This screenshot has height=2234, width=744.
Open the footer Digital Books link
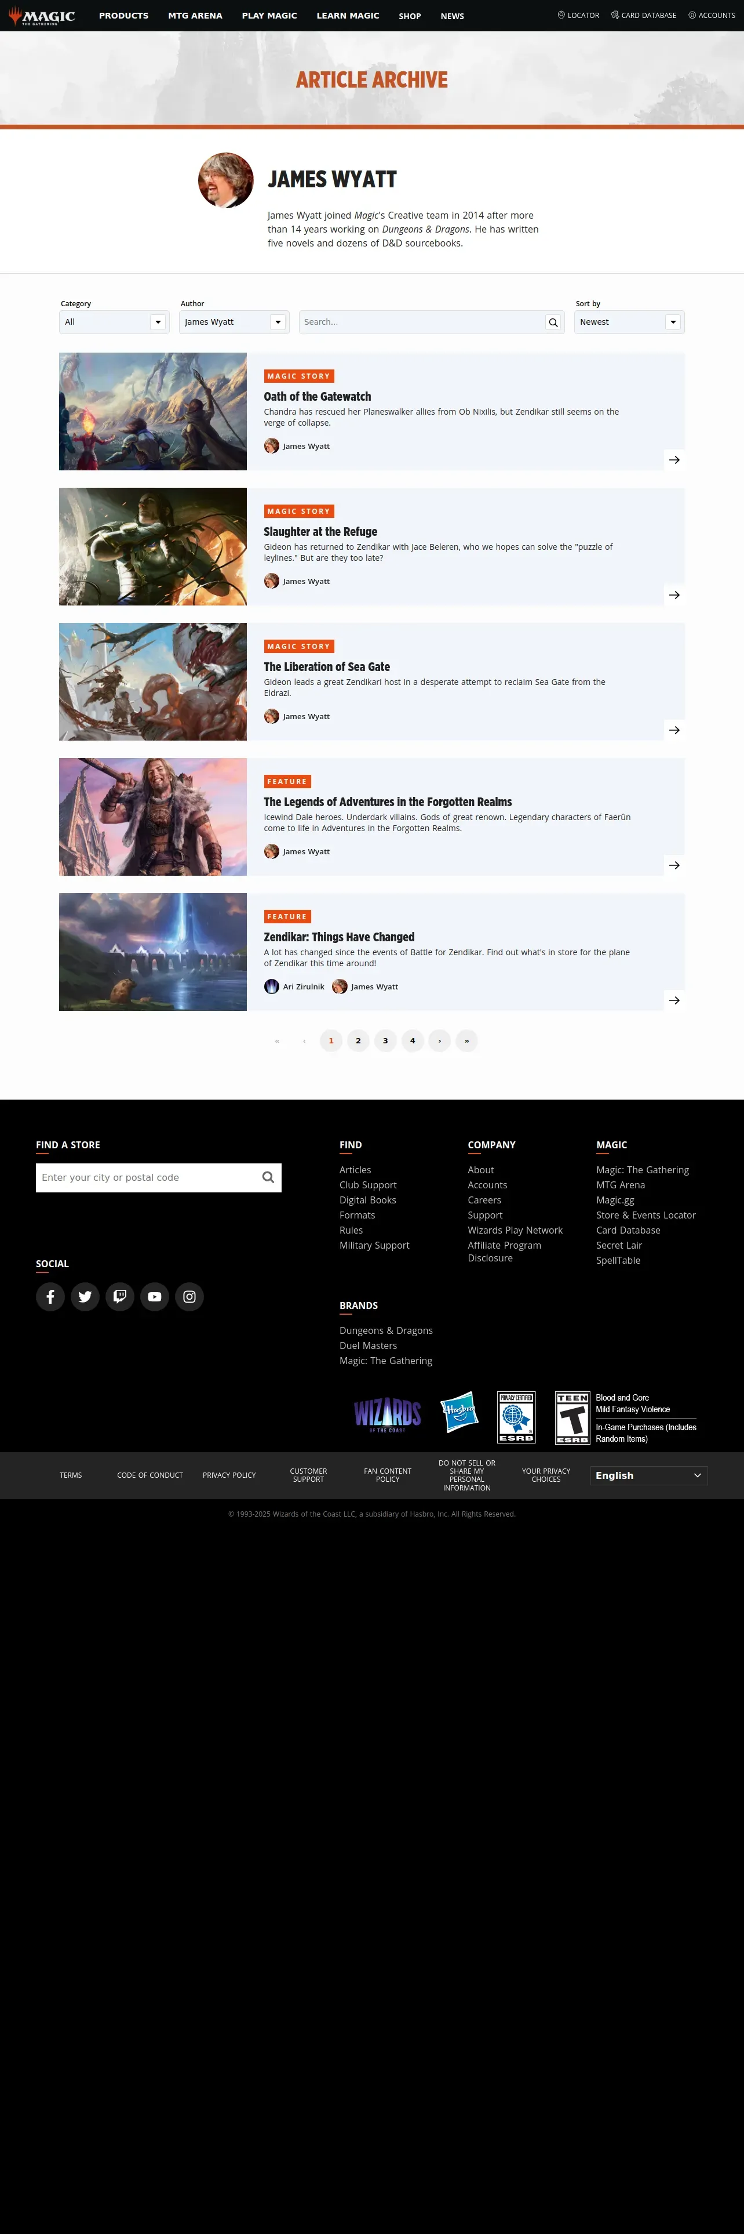pos(368,1201)
